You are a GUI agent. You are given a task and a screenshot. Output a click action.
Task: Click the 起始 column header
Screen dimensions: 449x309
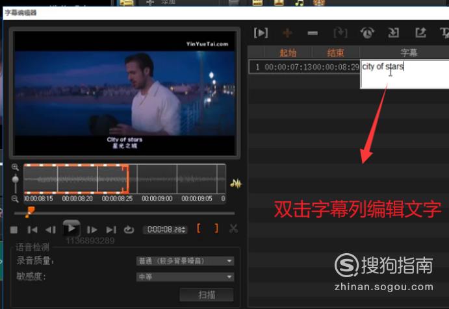coord(288,53)
